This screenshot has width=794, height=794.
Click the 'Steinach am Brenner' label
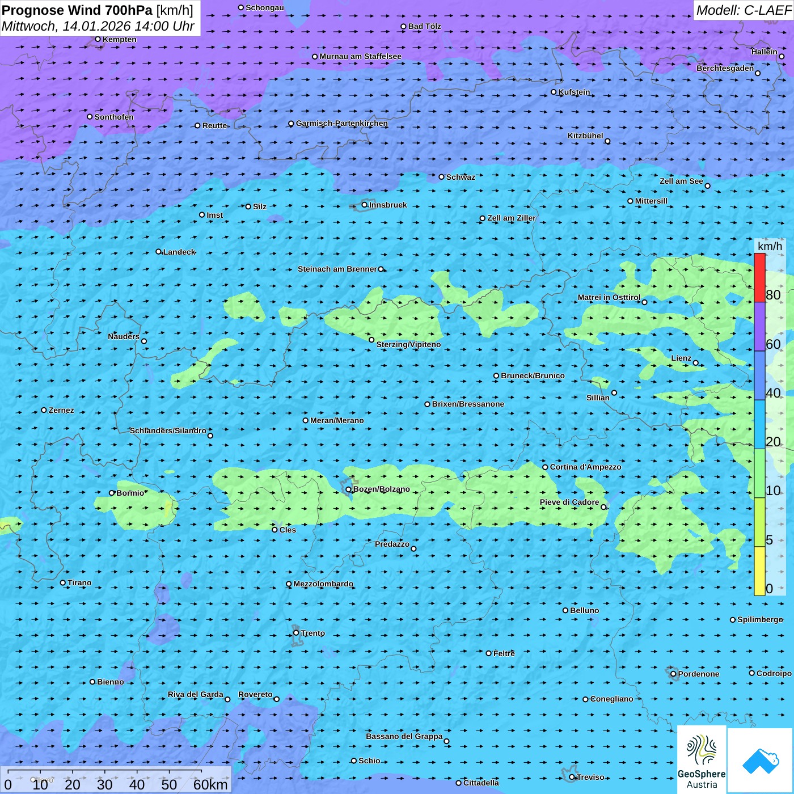click(337, 269)
